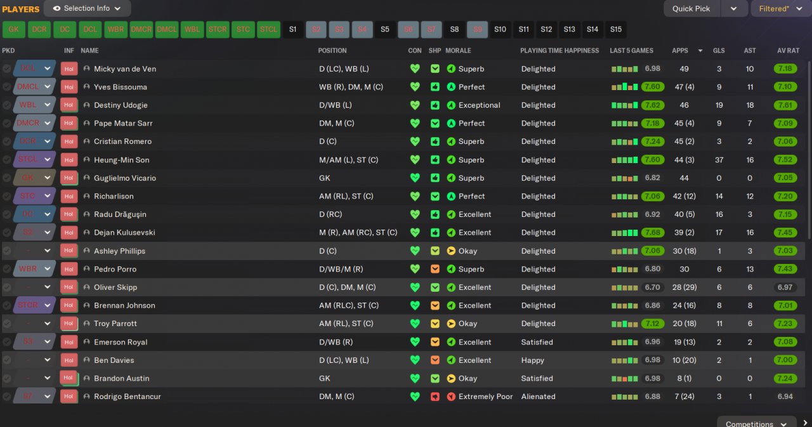Image resolution: width=812 pixels, height=427 pixels.
Task: Click Ben Davies' orange sharpness icon
Action: coord(435,360)
